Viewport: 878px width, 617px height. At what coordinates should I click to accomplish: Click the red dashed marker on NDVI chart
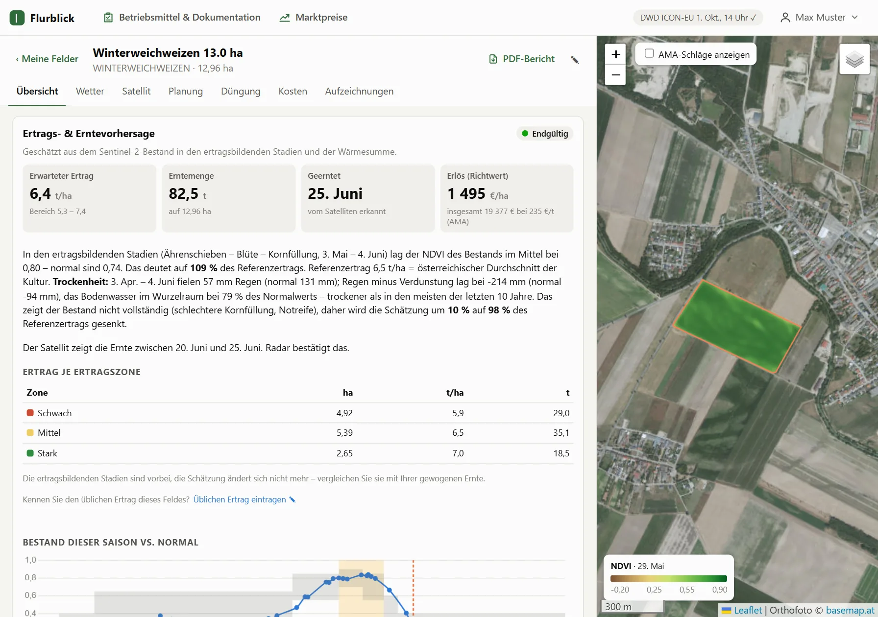click(413, 588)
